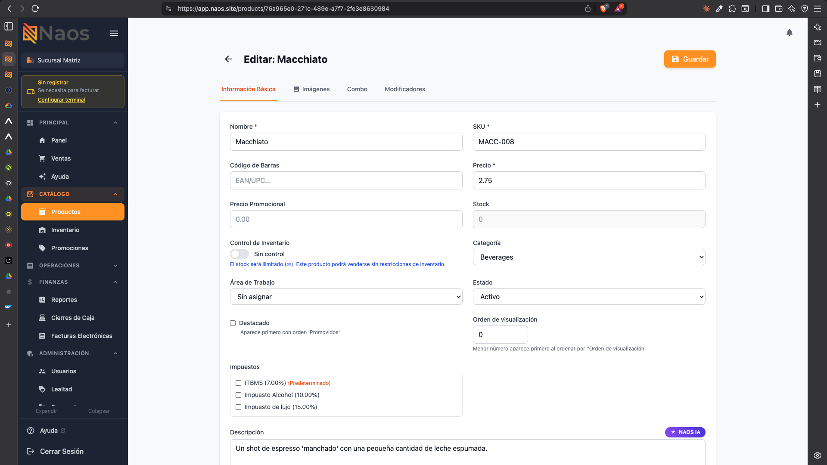This screenshot has height=465, width=827.
Task: Click the Brave shields icon in address bar
Action: click(x=603, y=9)
